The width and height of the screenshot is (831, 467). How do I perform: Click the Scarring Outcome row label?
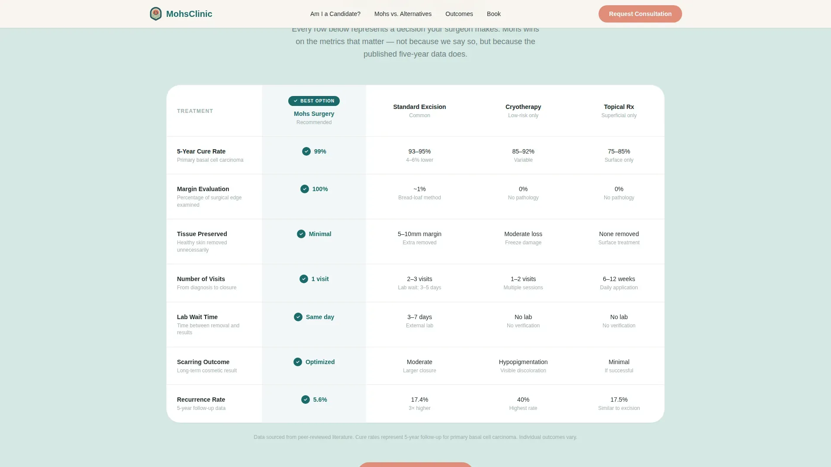(203, 362)
